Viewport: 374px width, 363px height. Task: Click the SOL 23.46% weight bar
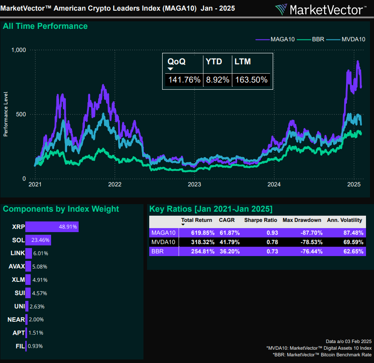(x=38, y=240)
